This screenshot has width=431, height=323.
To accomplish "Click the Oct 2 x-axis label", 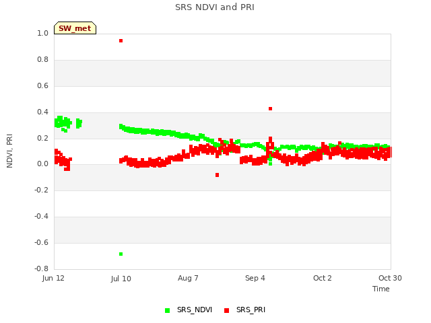I will click(323, 278).
